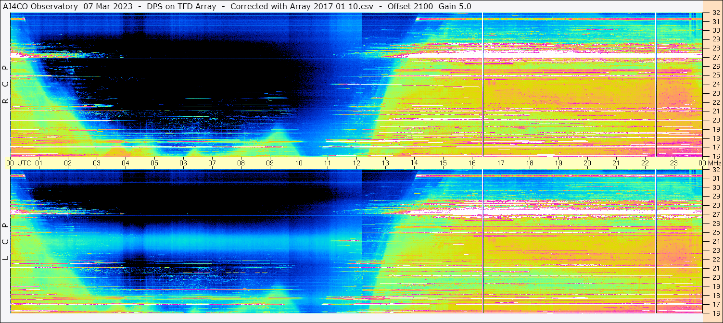Select the '15' hour tick label
Viewport: 723px width, 323px height.
[x=443, y=163]
